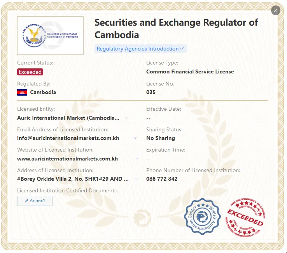This screenshot has width=287, height=253.
Task: Click the Common Financial Service License text
Action: [x=190, y=72]
